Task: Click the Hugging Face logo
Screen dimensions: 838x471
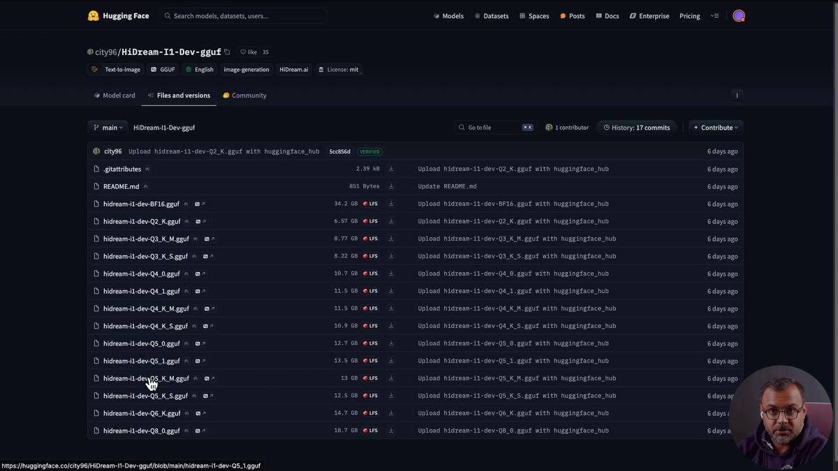Action: point(118,15)
